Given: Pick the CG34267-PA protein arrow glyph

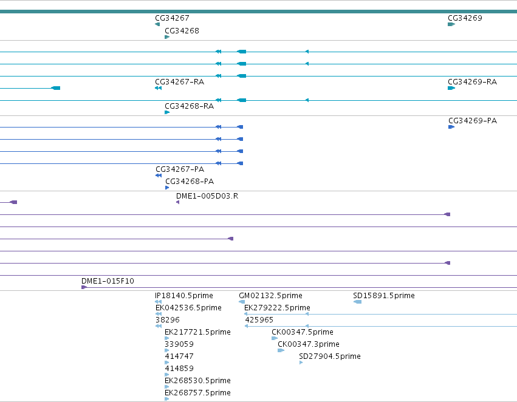Looking at the screenshot, I should 159,175.
